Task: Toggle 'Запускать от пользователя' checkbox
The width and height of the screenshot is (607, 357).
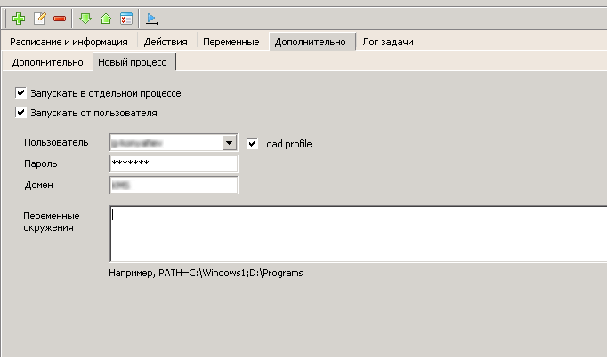Action: coord(21,113)
